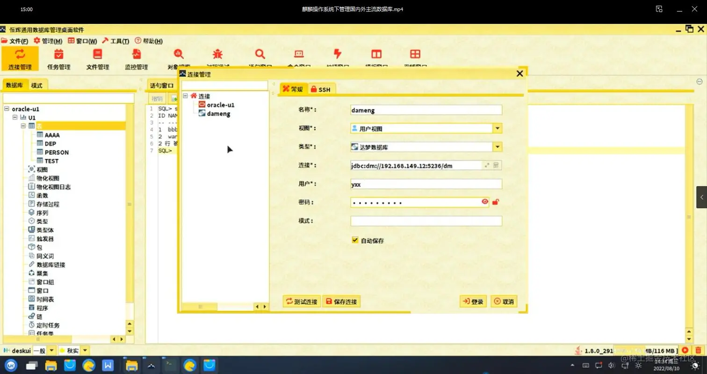Click the start menu icon on the taskbar
Screen dimensions: 707x374
coord(11,365)
